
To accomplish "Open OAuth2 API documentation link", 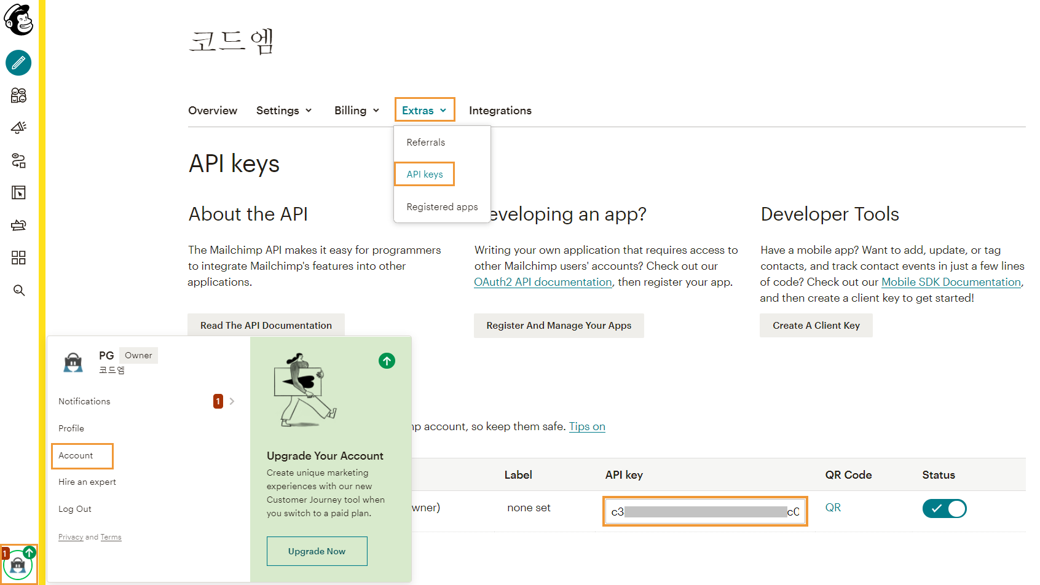I will point(543,282).
